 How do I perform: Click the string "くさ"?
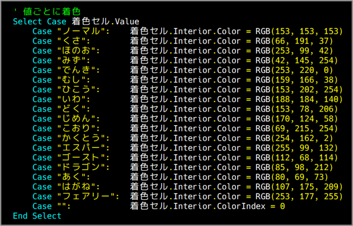coord(72,41)
